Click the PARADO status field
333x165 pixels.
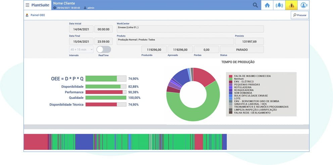coord(242,50)
